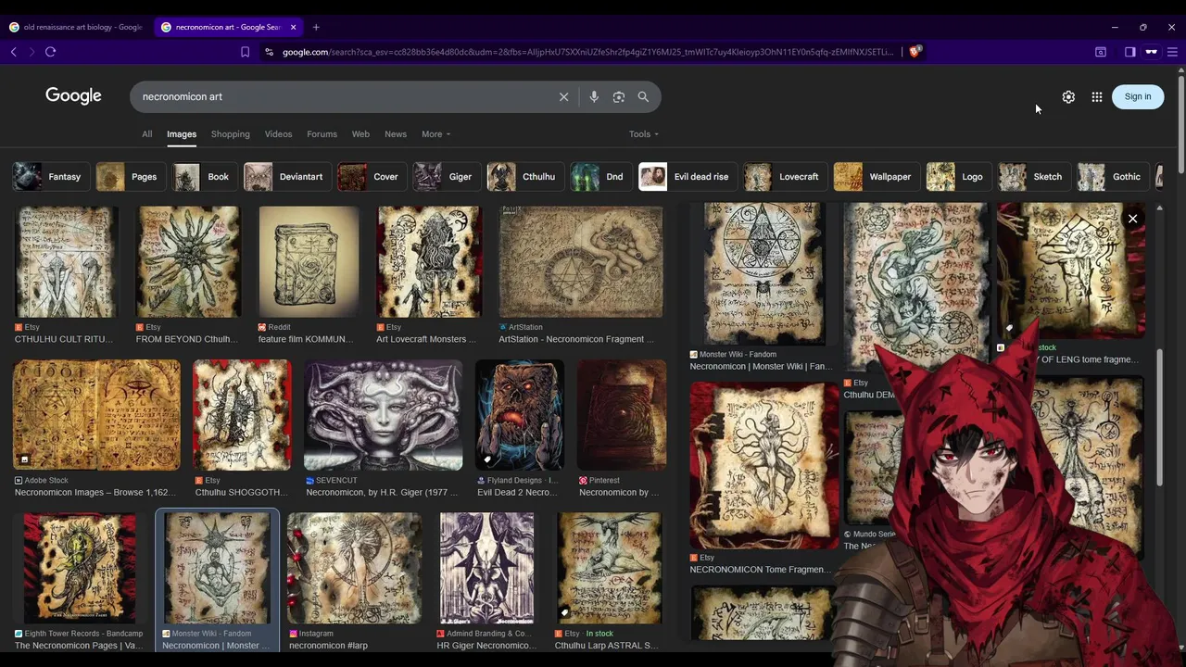This screenshot has width=1186, height=667.
Task: Reload the current page
Action: [x=51, y=52]
